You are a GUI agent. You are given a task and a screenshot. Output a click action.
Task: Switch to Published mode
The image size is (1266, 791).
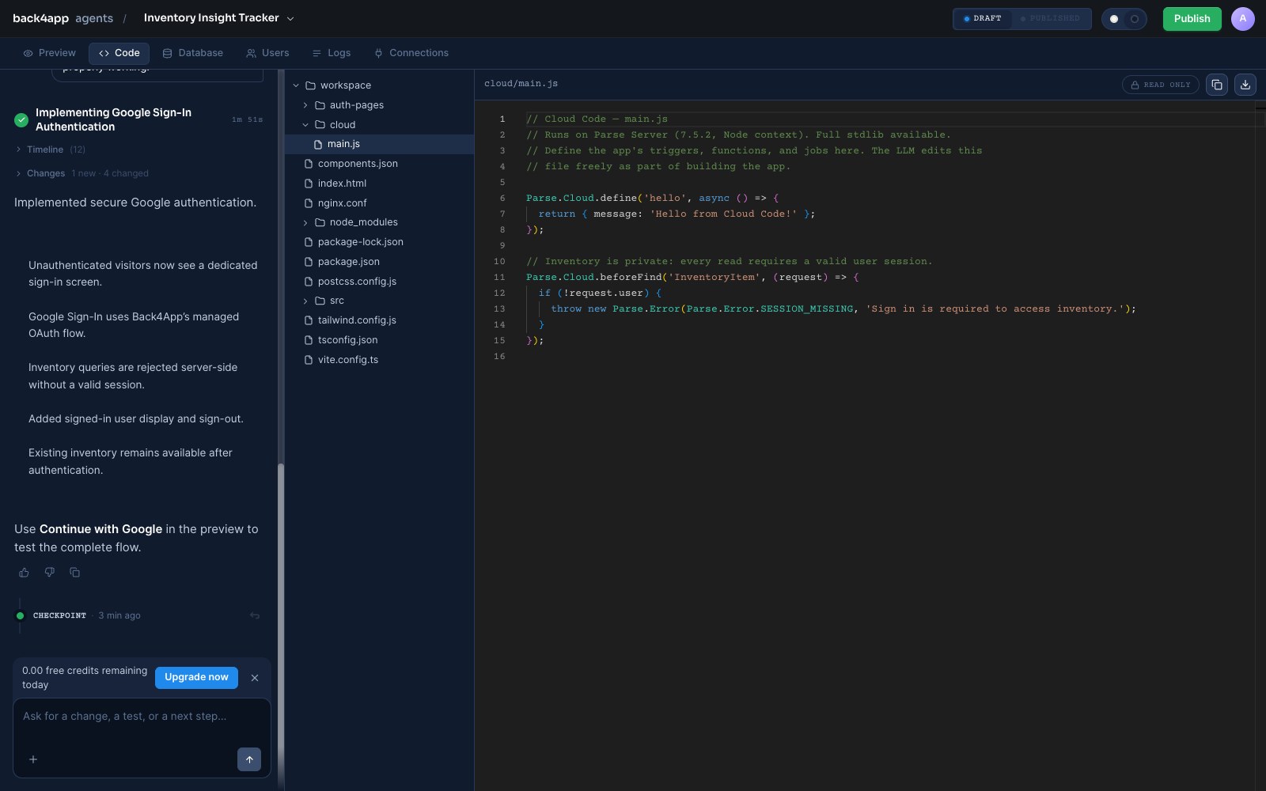pyautogui.click(x=1050, y=18)
